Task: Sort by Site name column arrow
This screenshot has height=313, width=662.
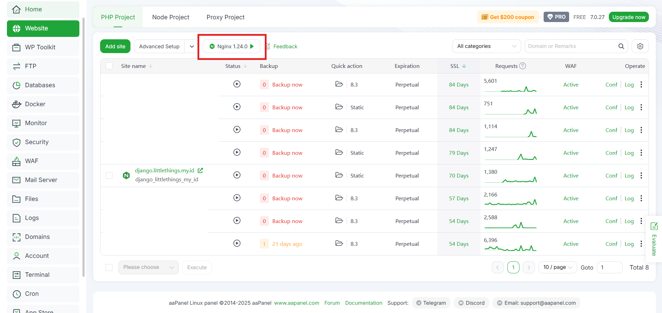Action: coord(151,66)
